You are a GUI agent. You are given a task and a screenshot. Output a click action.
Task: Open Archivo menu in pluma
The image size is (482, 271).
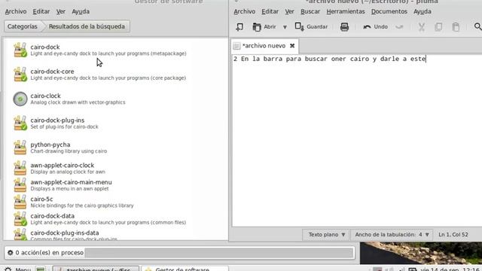[244, 11]
